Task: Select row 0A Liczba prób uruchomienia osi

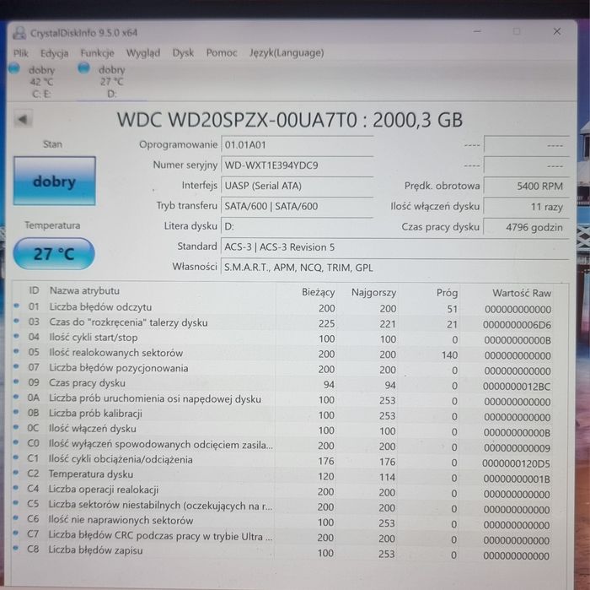Action: (282, 399)
